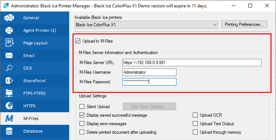Click the Agent Printer icon
The image size is (276, 140).
9,30
